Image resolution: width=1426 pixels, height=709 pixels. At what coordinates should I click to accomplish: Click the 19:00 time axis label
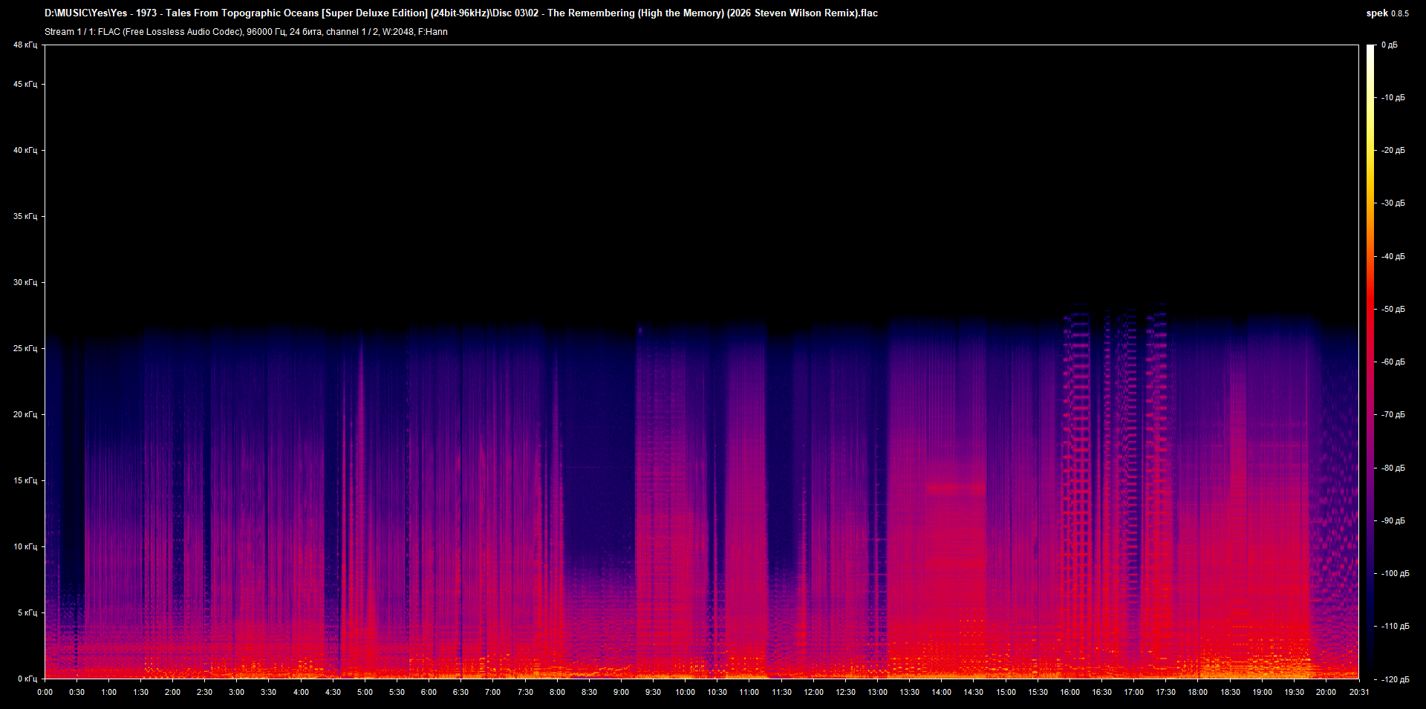1262,693
